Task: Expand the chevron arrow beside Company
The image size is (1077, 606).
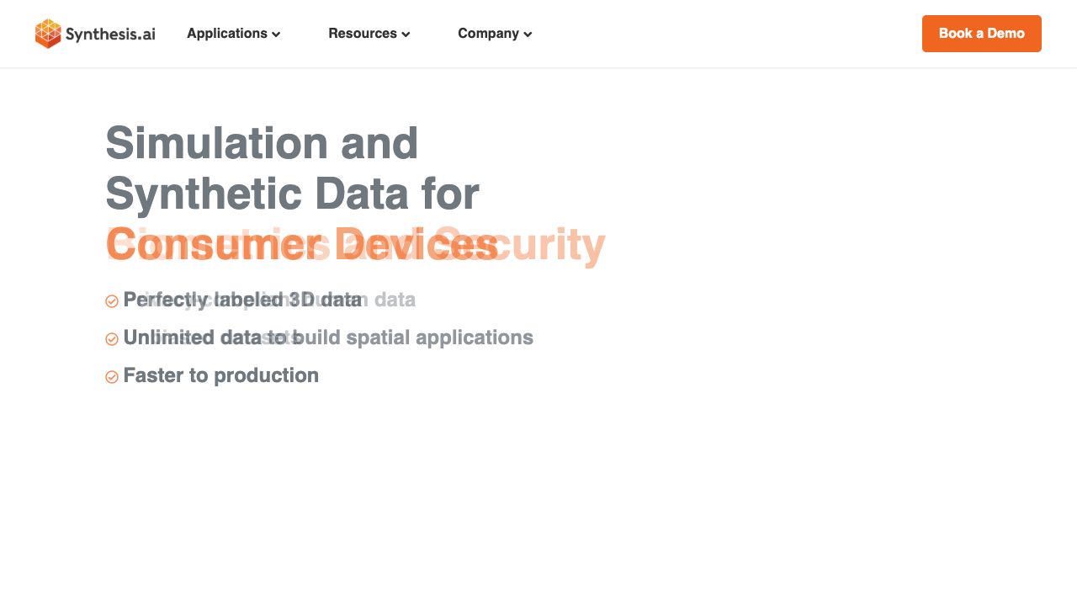Action: (x=528, y=35)
